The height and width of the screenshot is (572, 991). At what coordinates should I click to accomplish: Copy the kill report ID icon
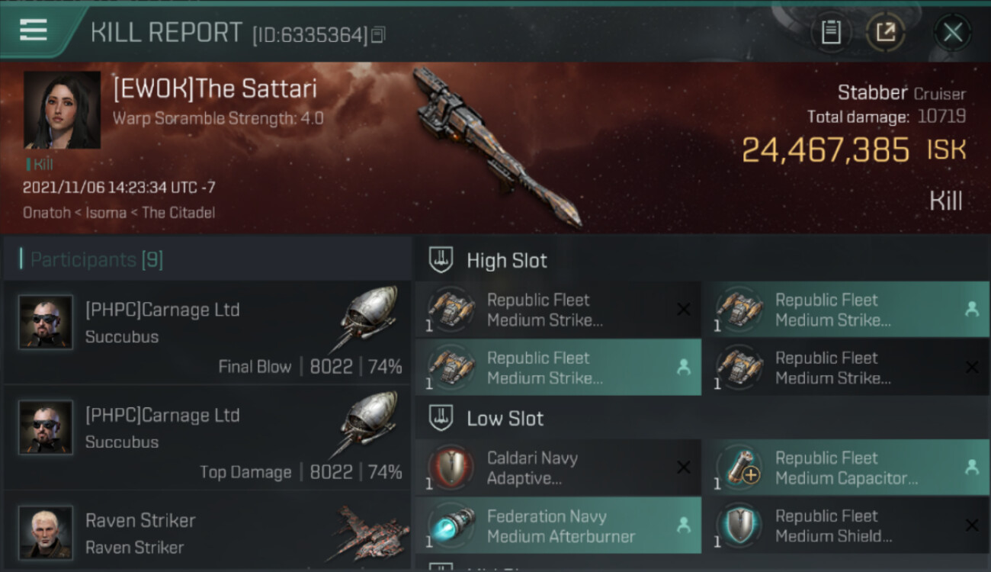pos(379,34)
